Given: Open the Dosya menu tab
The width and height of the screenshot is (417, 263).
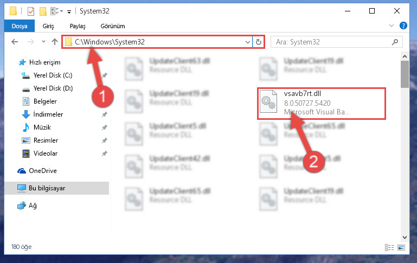Looking at the screenshot, I should coord(20,26).
